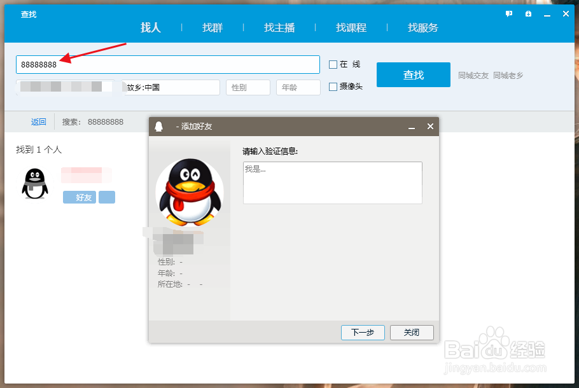Click the 我是... verification message box
This screenshot has height=388, width=579.
pos(332,183)
